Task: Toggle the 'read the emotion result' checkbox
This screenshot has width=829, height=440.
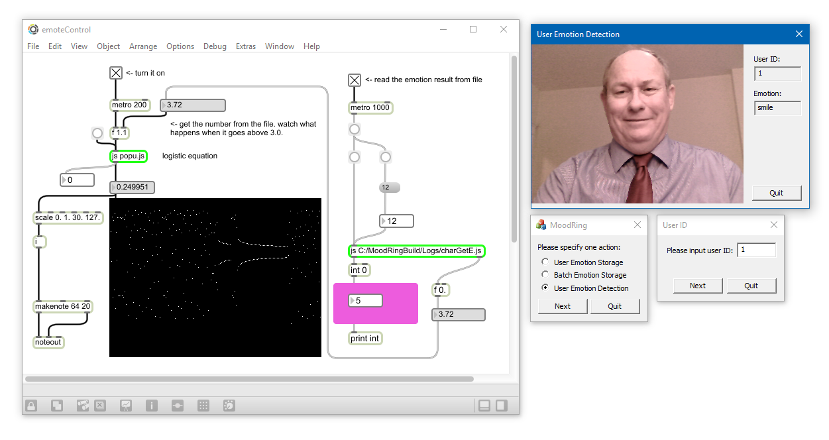Action: coord(355,80)
